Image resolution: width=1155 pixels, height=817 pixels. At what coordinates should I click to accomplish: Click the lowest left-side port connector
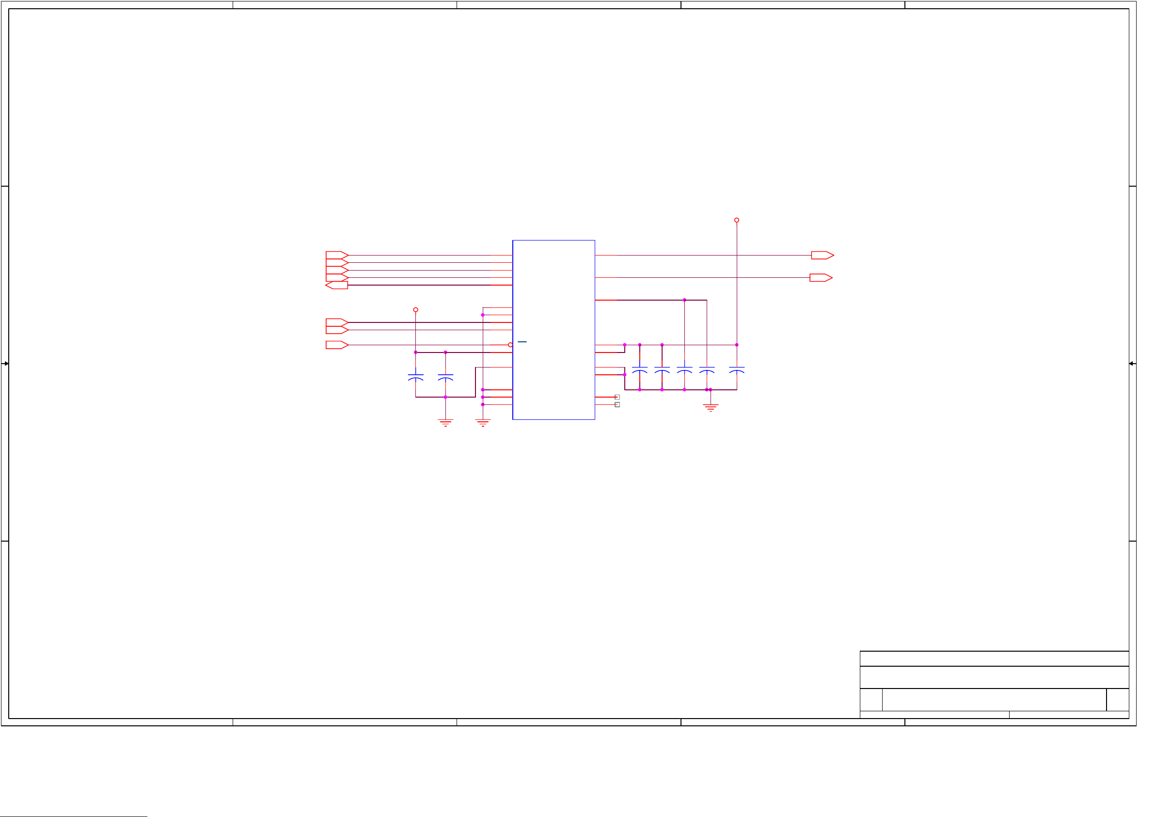(336, 345)
